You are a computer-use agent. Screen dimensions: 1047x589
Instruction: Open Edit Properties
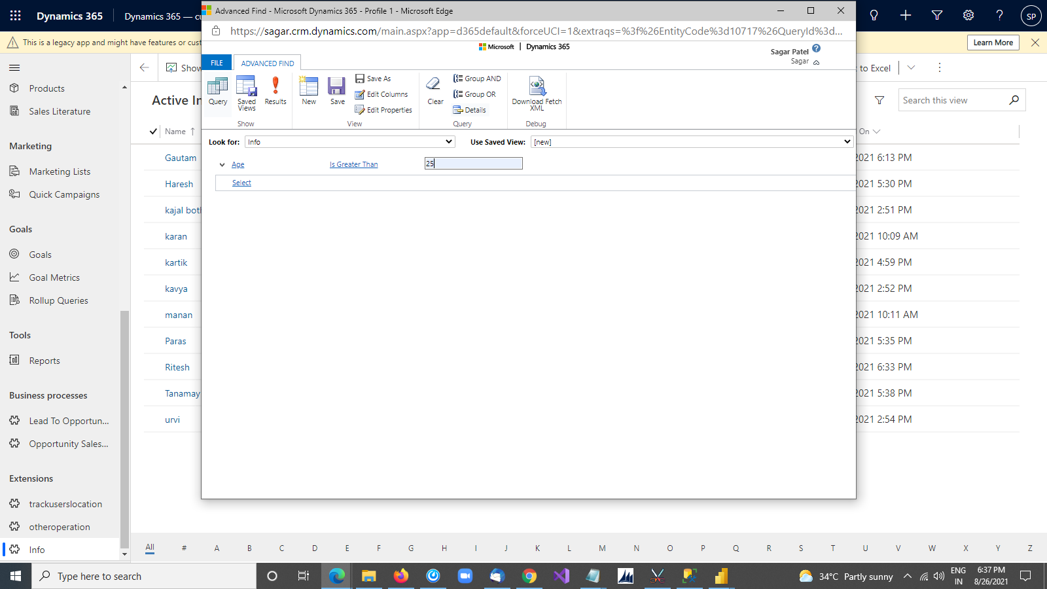(x=383, y=110)
